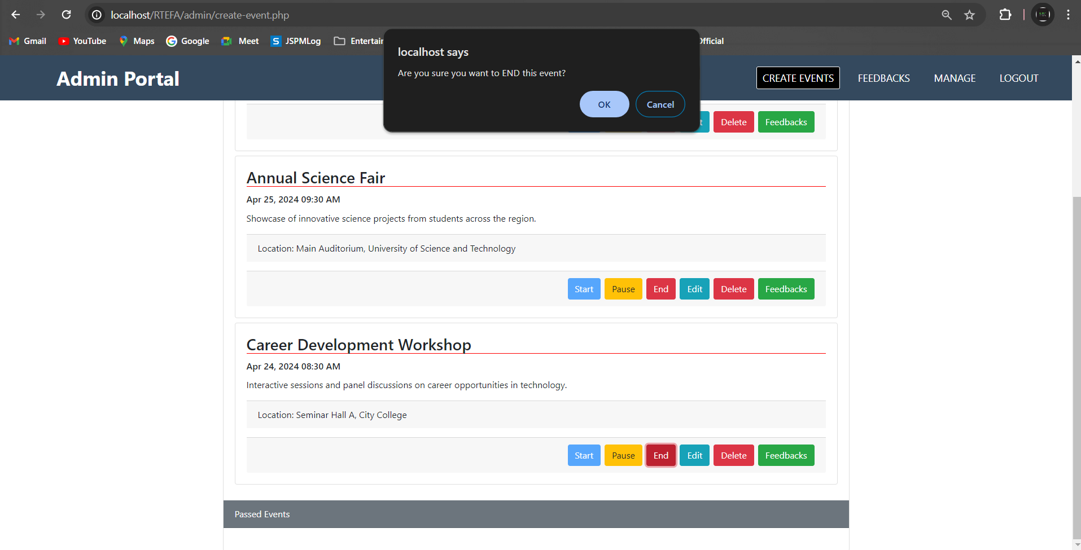Delete the topmost partially hidden event
This screenshot has height=550, width=1081.
pyautogui.click(x=733, y=122)
